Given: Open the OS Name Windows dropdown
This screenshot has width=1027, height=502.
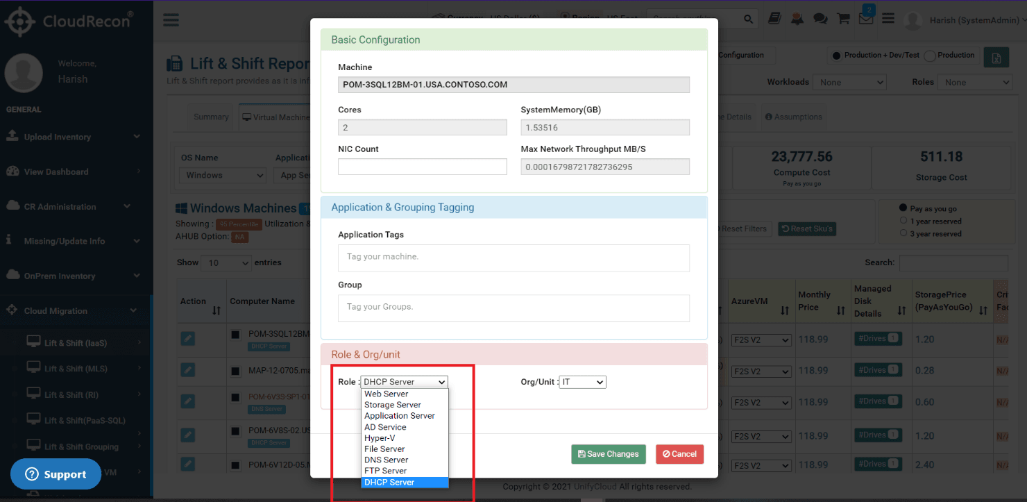Looking at the screenshot, I should click(223, 176).
